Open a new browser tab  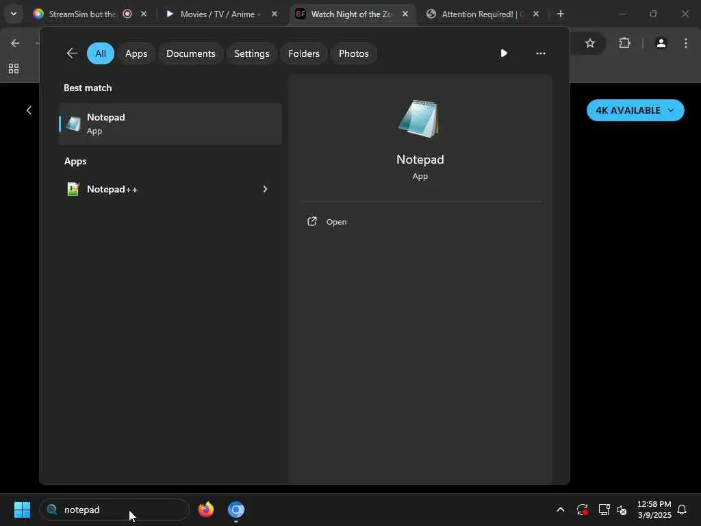point(561,14)
